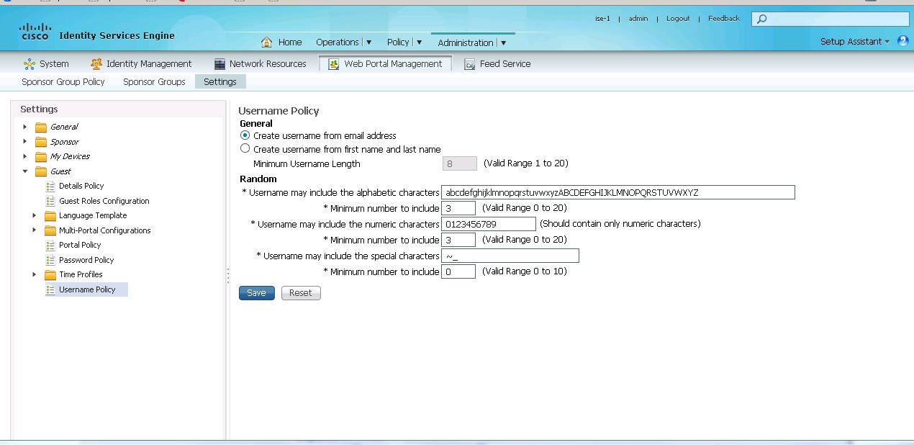The height and width of the screenshot is (445, 914).
Task: Click the Guest folder icon
Action: click(x=41, y=171)
